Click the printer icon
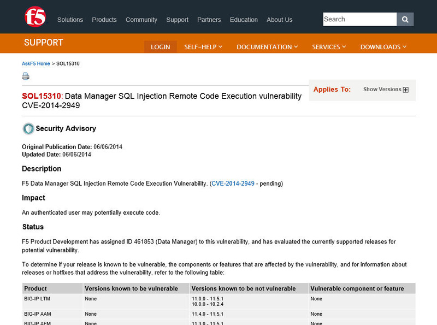 [26, 76]
